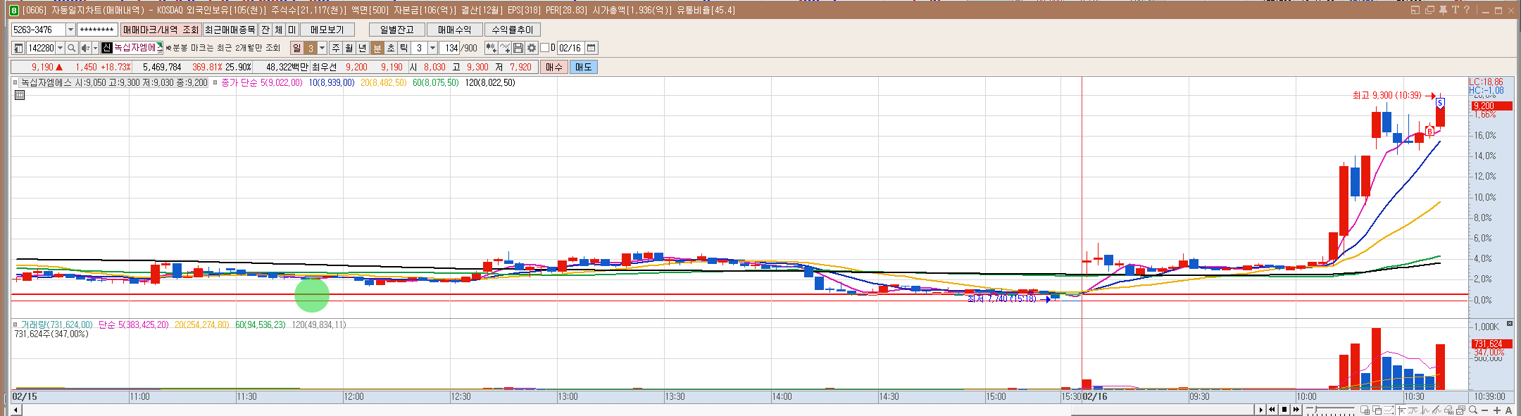Click the stock search magnifier icon
Viewport: 1521px width, 416px height.
coord(71,48)
